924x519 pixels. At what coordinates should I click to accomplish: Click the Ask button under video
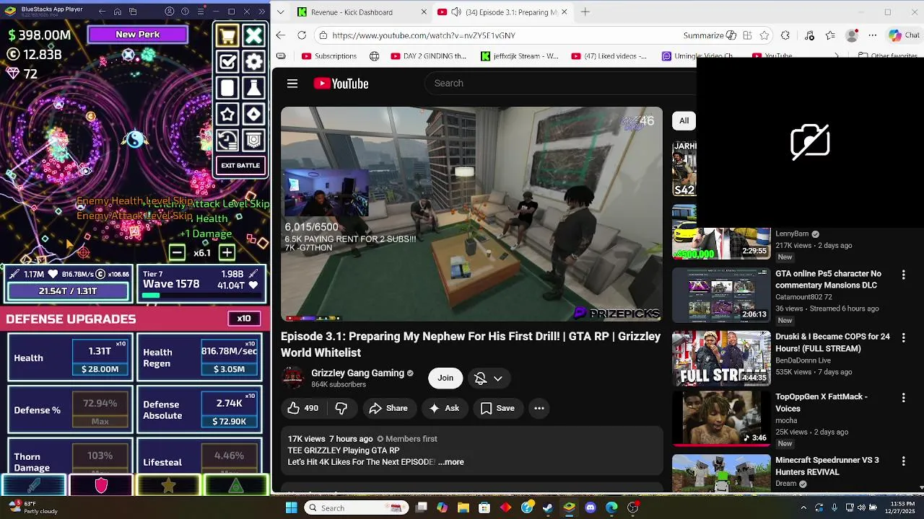click(x=444, y=408)
